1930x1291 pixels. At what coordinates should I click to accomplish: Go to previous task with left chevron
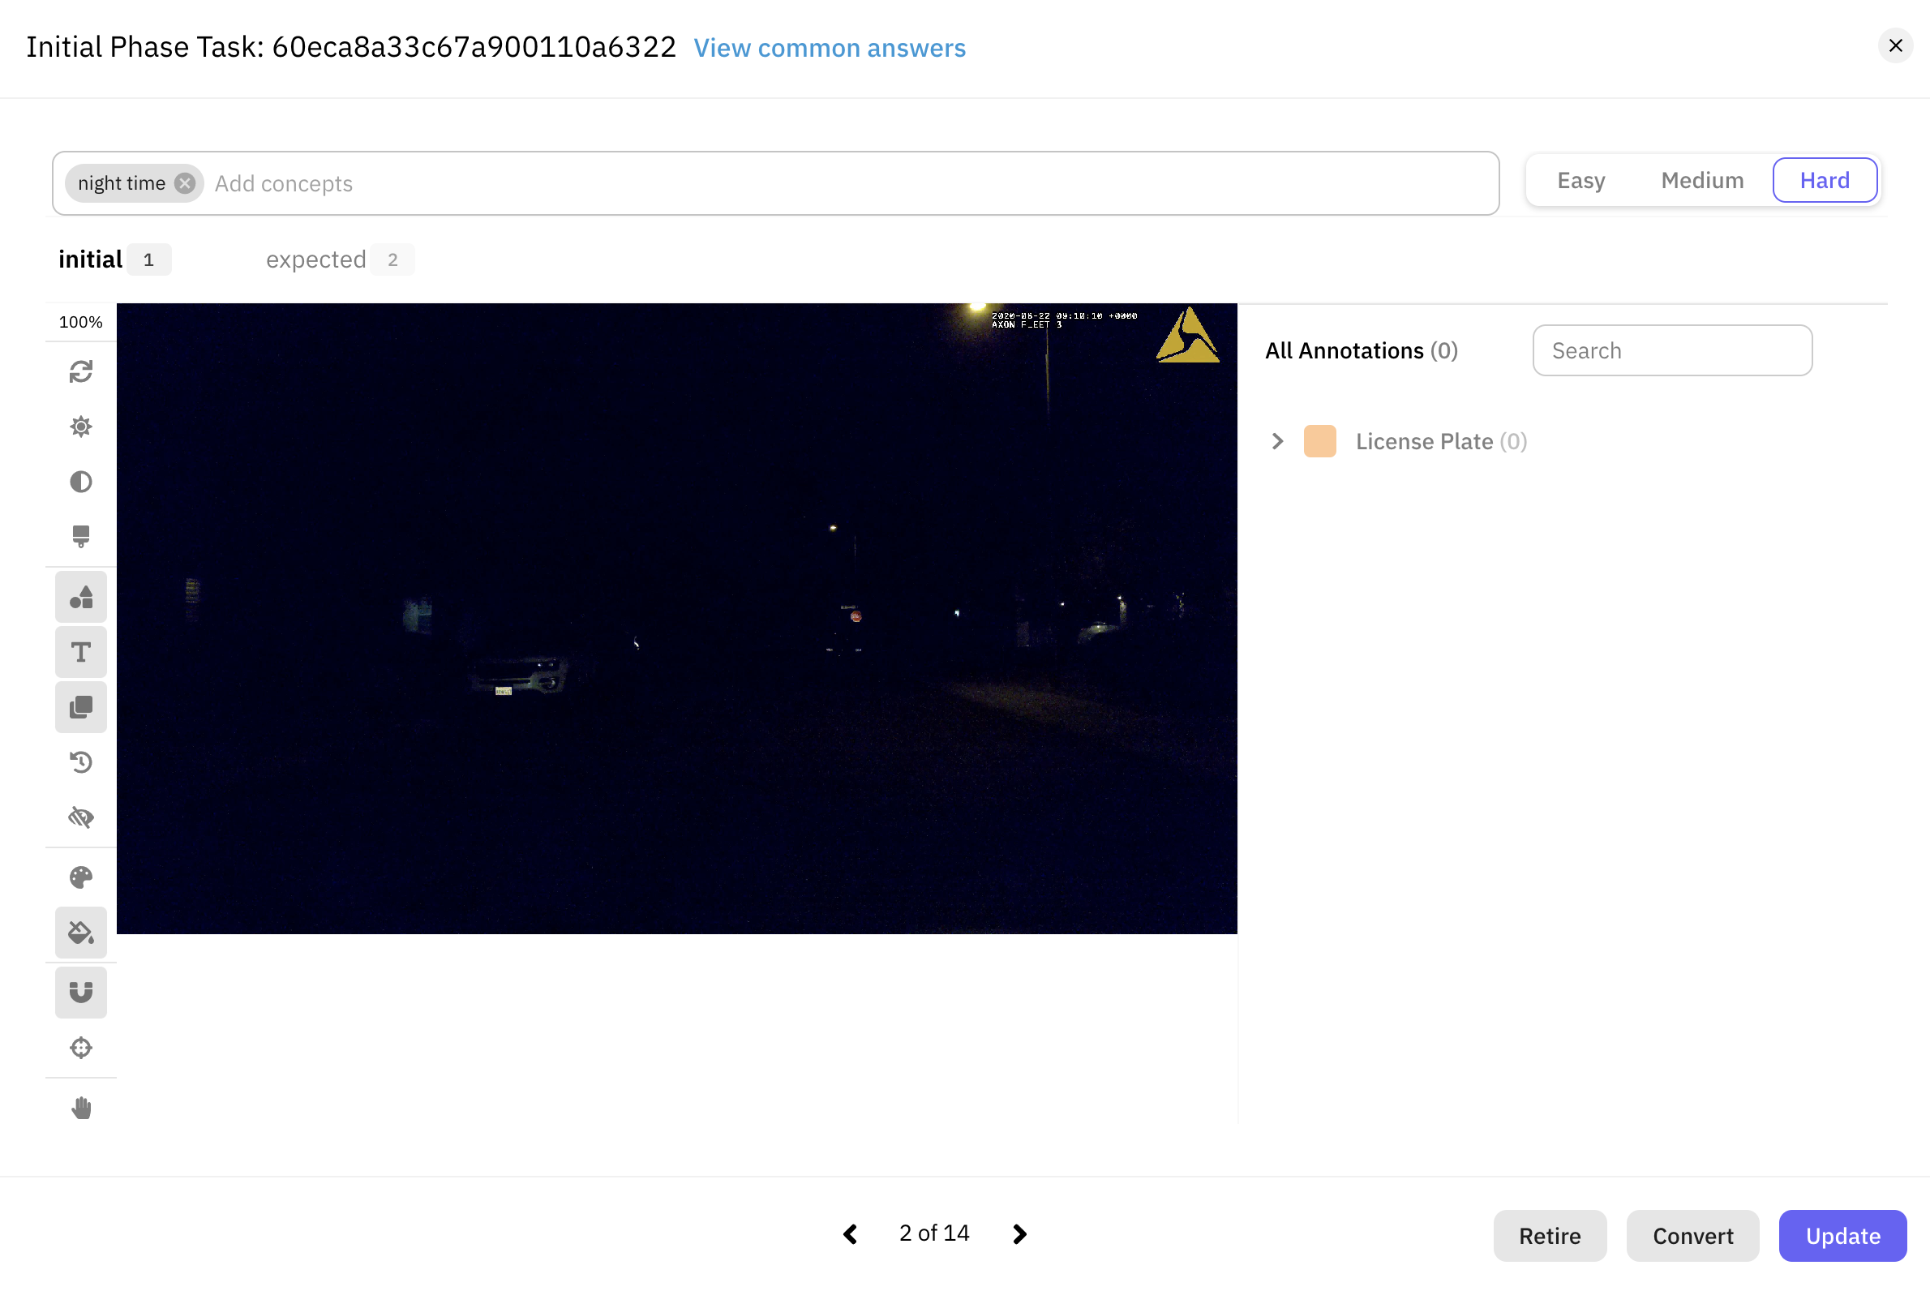[x=851, y=1233]
